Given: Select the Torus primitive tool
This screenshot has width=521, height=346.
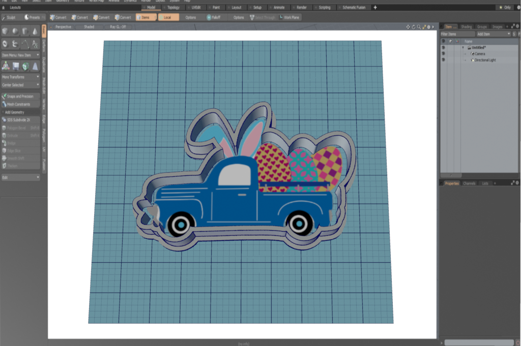Looking at the screenshot, I should 5,44.
